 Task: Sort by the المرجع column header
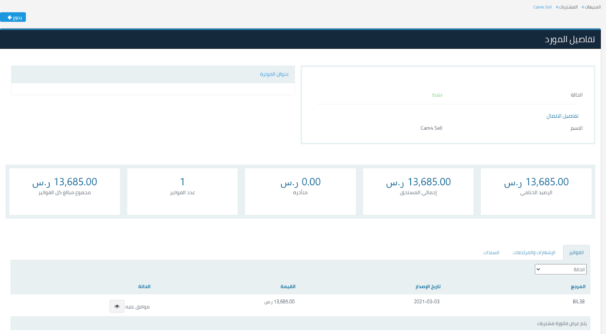click(578, 287)
